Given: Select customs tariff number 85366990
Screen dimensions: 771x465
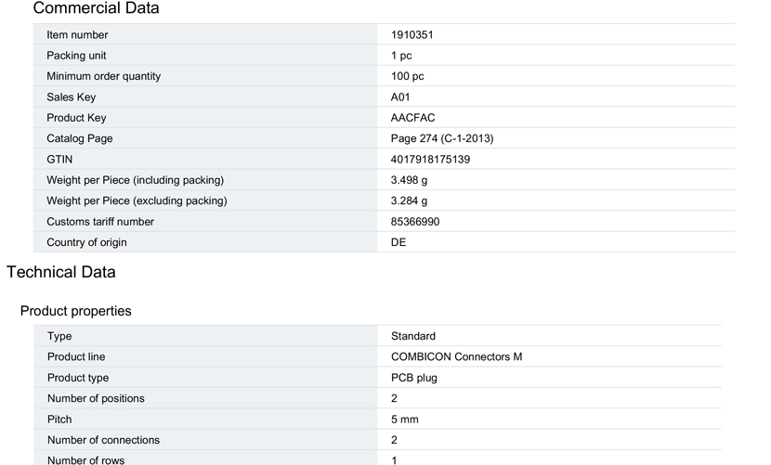Looking at the screenshot, I should coord(415,222).
